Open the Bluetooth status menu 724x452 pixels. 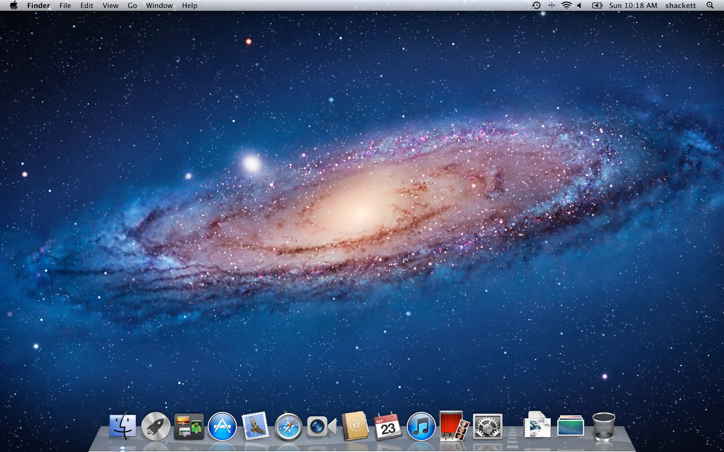551,5
